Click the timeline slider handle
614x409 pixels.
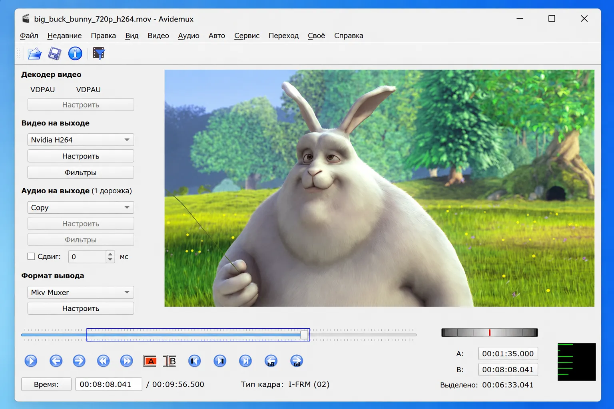[x=304, y=335]
